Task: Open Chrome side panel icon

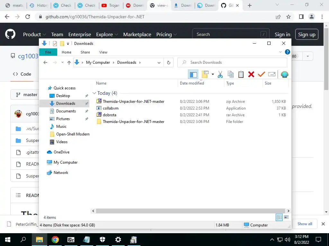Action: tap(301, 17)
